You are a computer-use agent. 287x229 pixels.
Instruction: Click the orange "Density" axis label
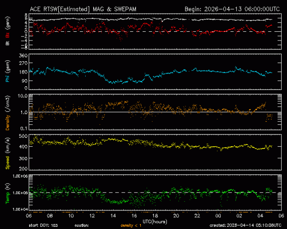(x=8, y=122)
